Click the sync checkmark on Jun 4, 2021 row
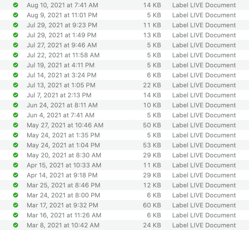The width and height of the screenshot is (249, 230). tap(16, 115)
